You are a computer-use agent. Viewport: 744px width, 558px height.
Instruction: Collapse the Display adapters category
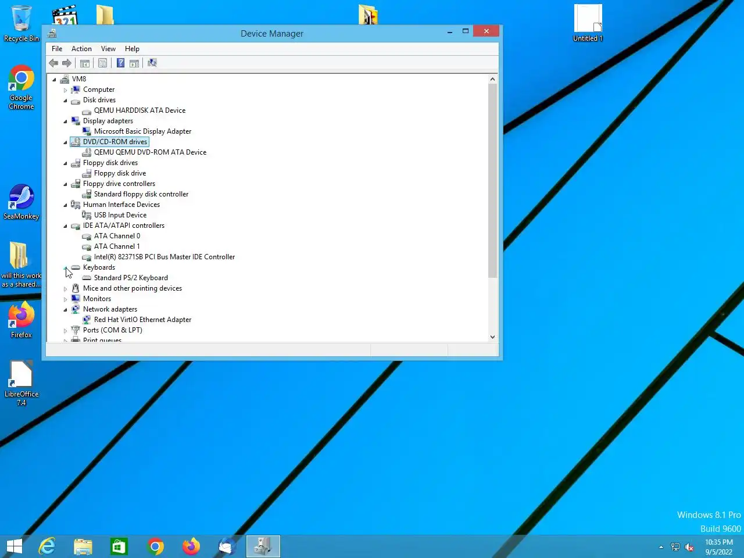65,121
